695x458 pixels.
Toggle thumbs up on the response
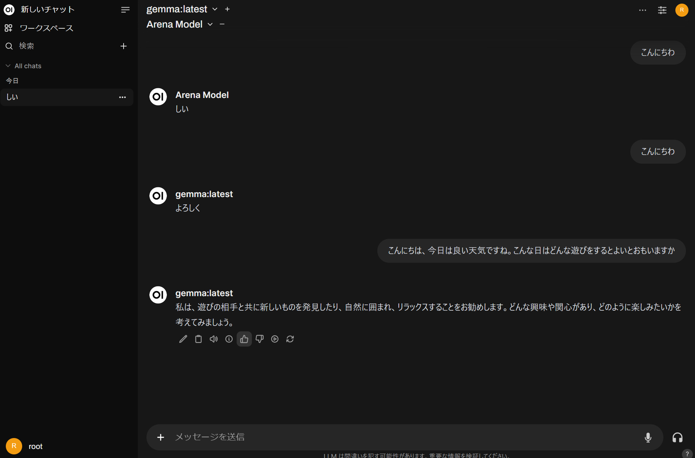pos(244,339)
